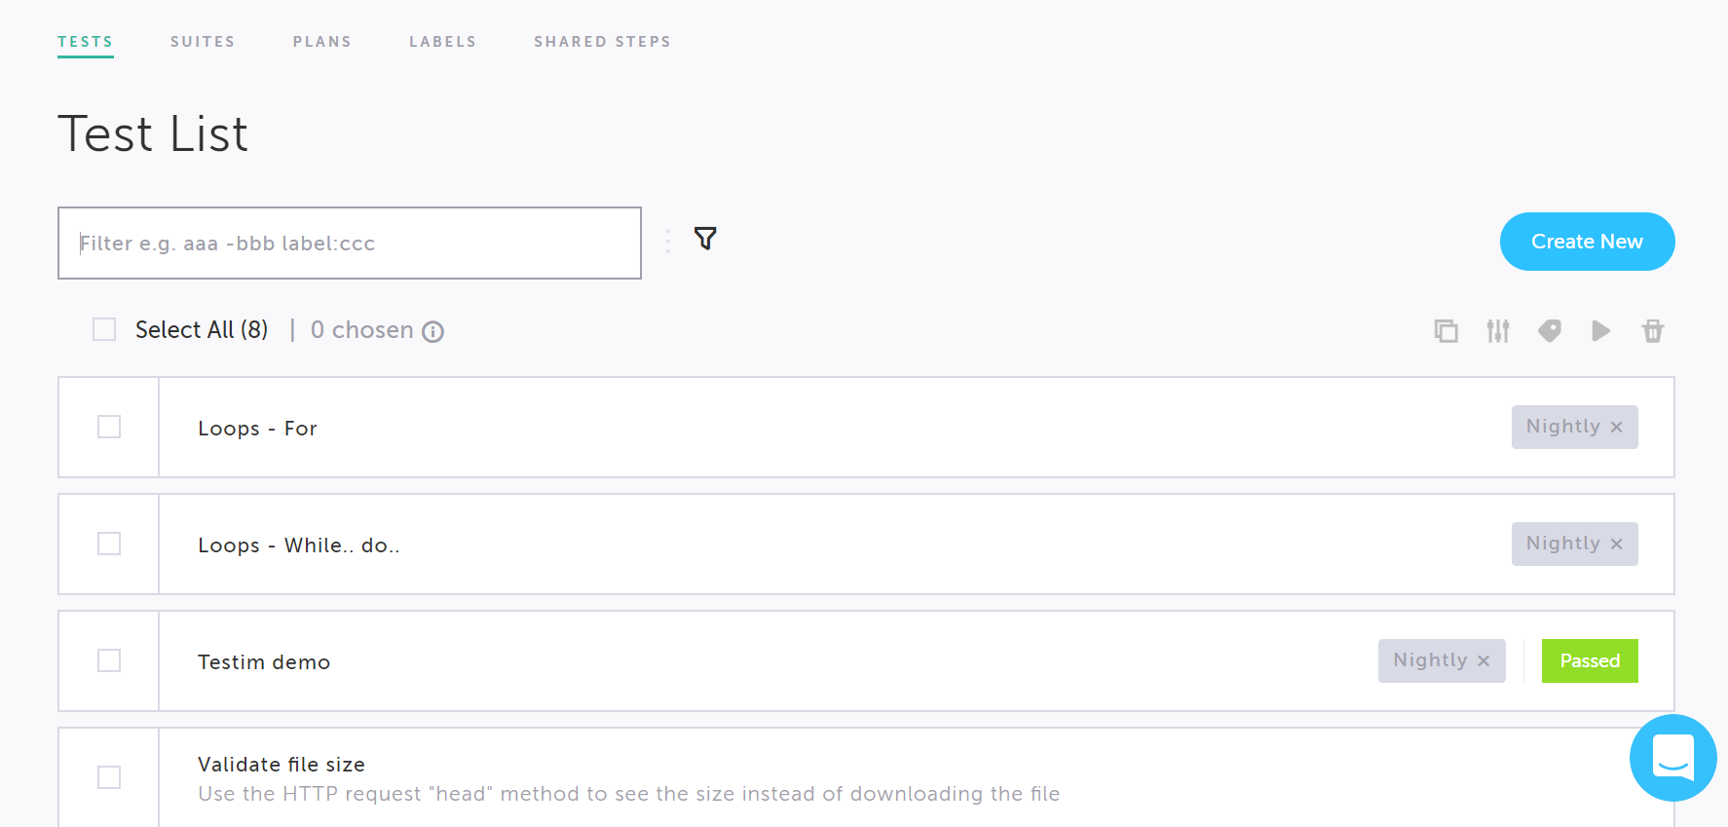Go to the Labels tab
Image resolution: width=1728 pixels, height=827 pixels.
click(442, 42)
